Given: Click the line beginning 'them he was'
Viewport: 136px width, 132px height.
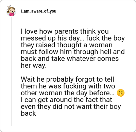Looking at the screenshot, I should coord(68,86).
